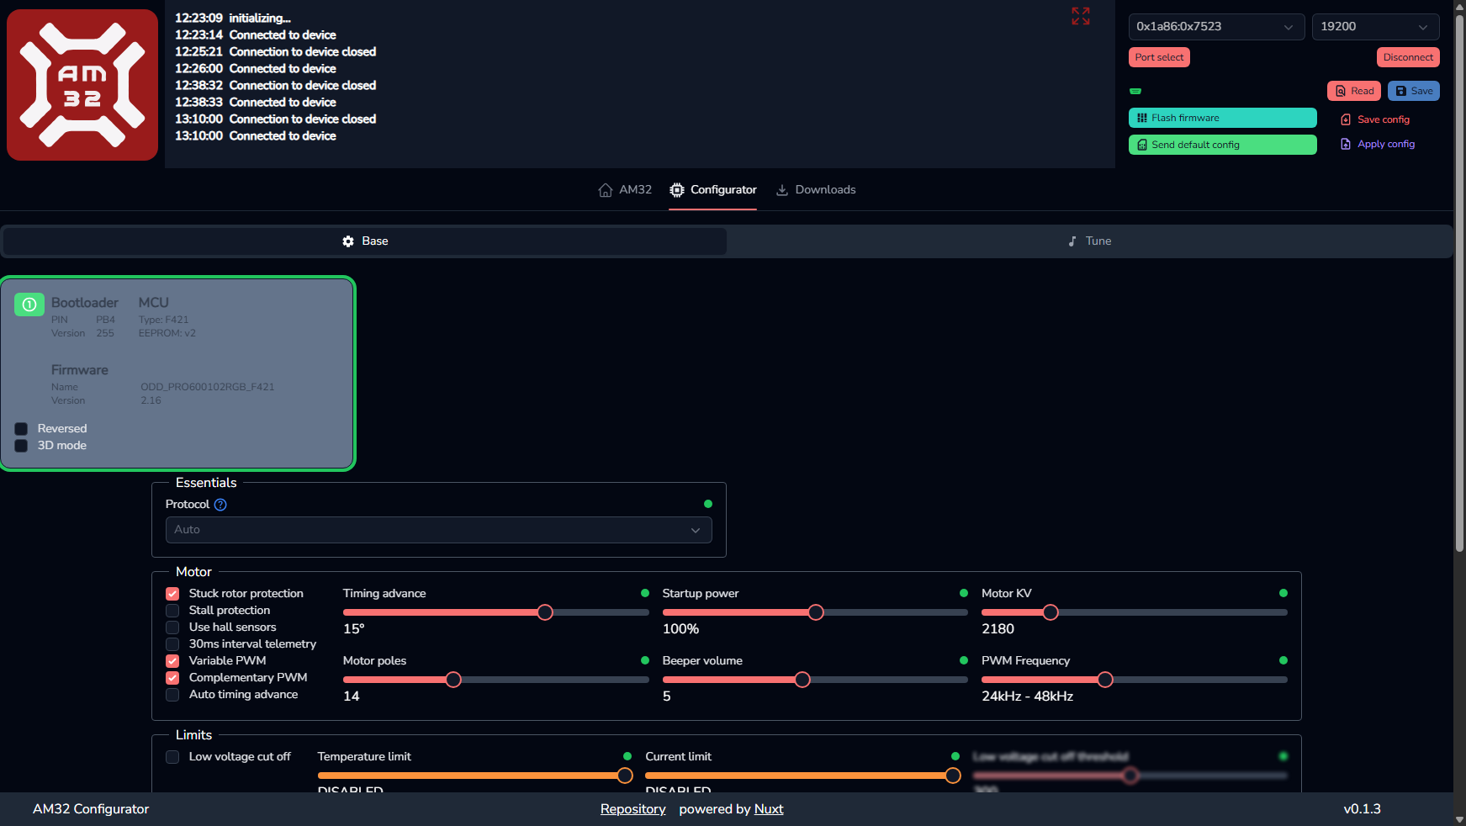1466x826 pixels.
Task: Enable the 3D mode checkbox
Action: tap(21, 446)
